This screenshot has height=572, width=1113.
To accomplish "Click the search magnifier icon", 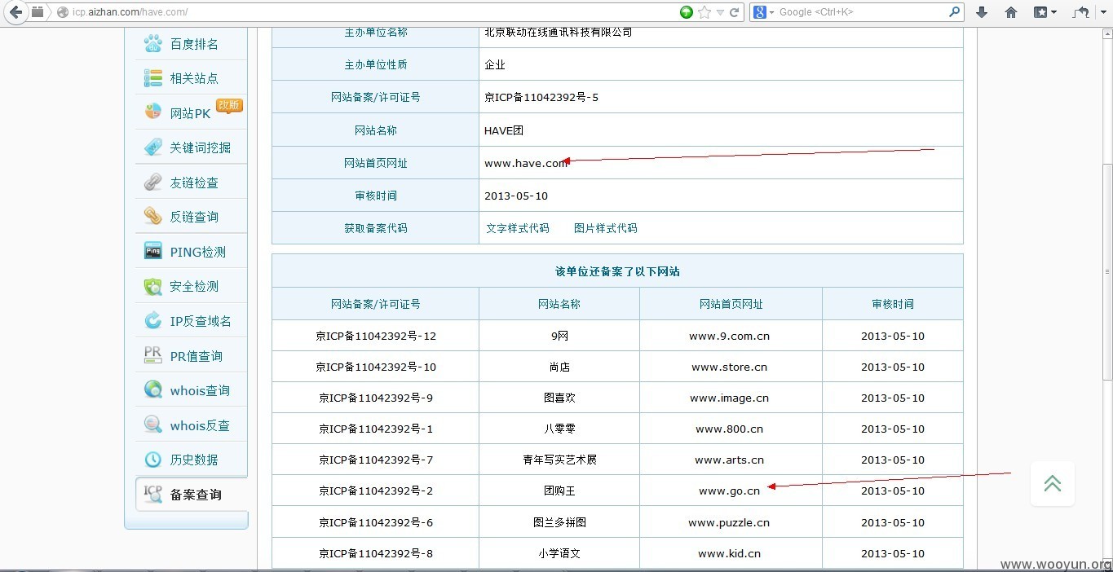I will (x=955, y=12).
